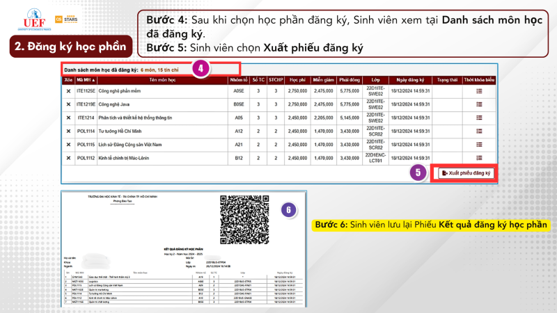Click X to delete Tư tưởng Hồ Chí Minh

click(x=68, y=130)
